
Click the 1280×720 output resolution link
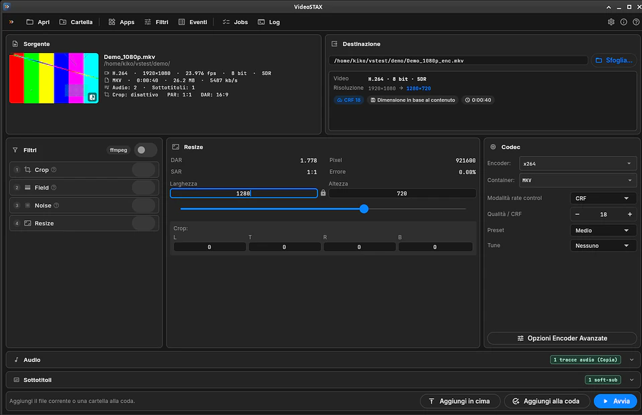[419, 88]
